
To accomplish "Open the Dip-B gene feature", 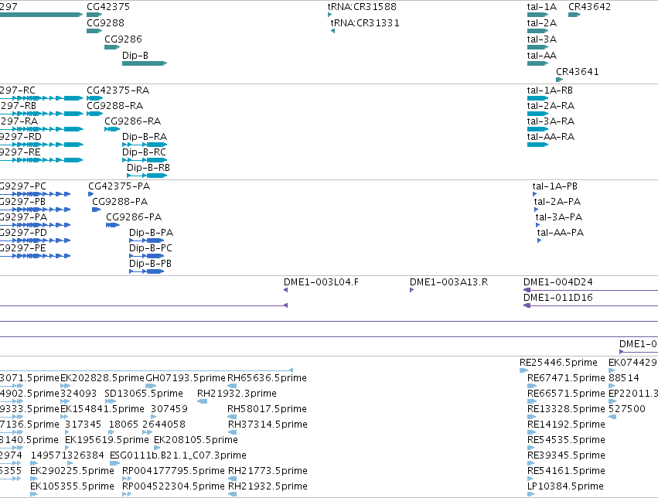I will 145,63.
